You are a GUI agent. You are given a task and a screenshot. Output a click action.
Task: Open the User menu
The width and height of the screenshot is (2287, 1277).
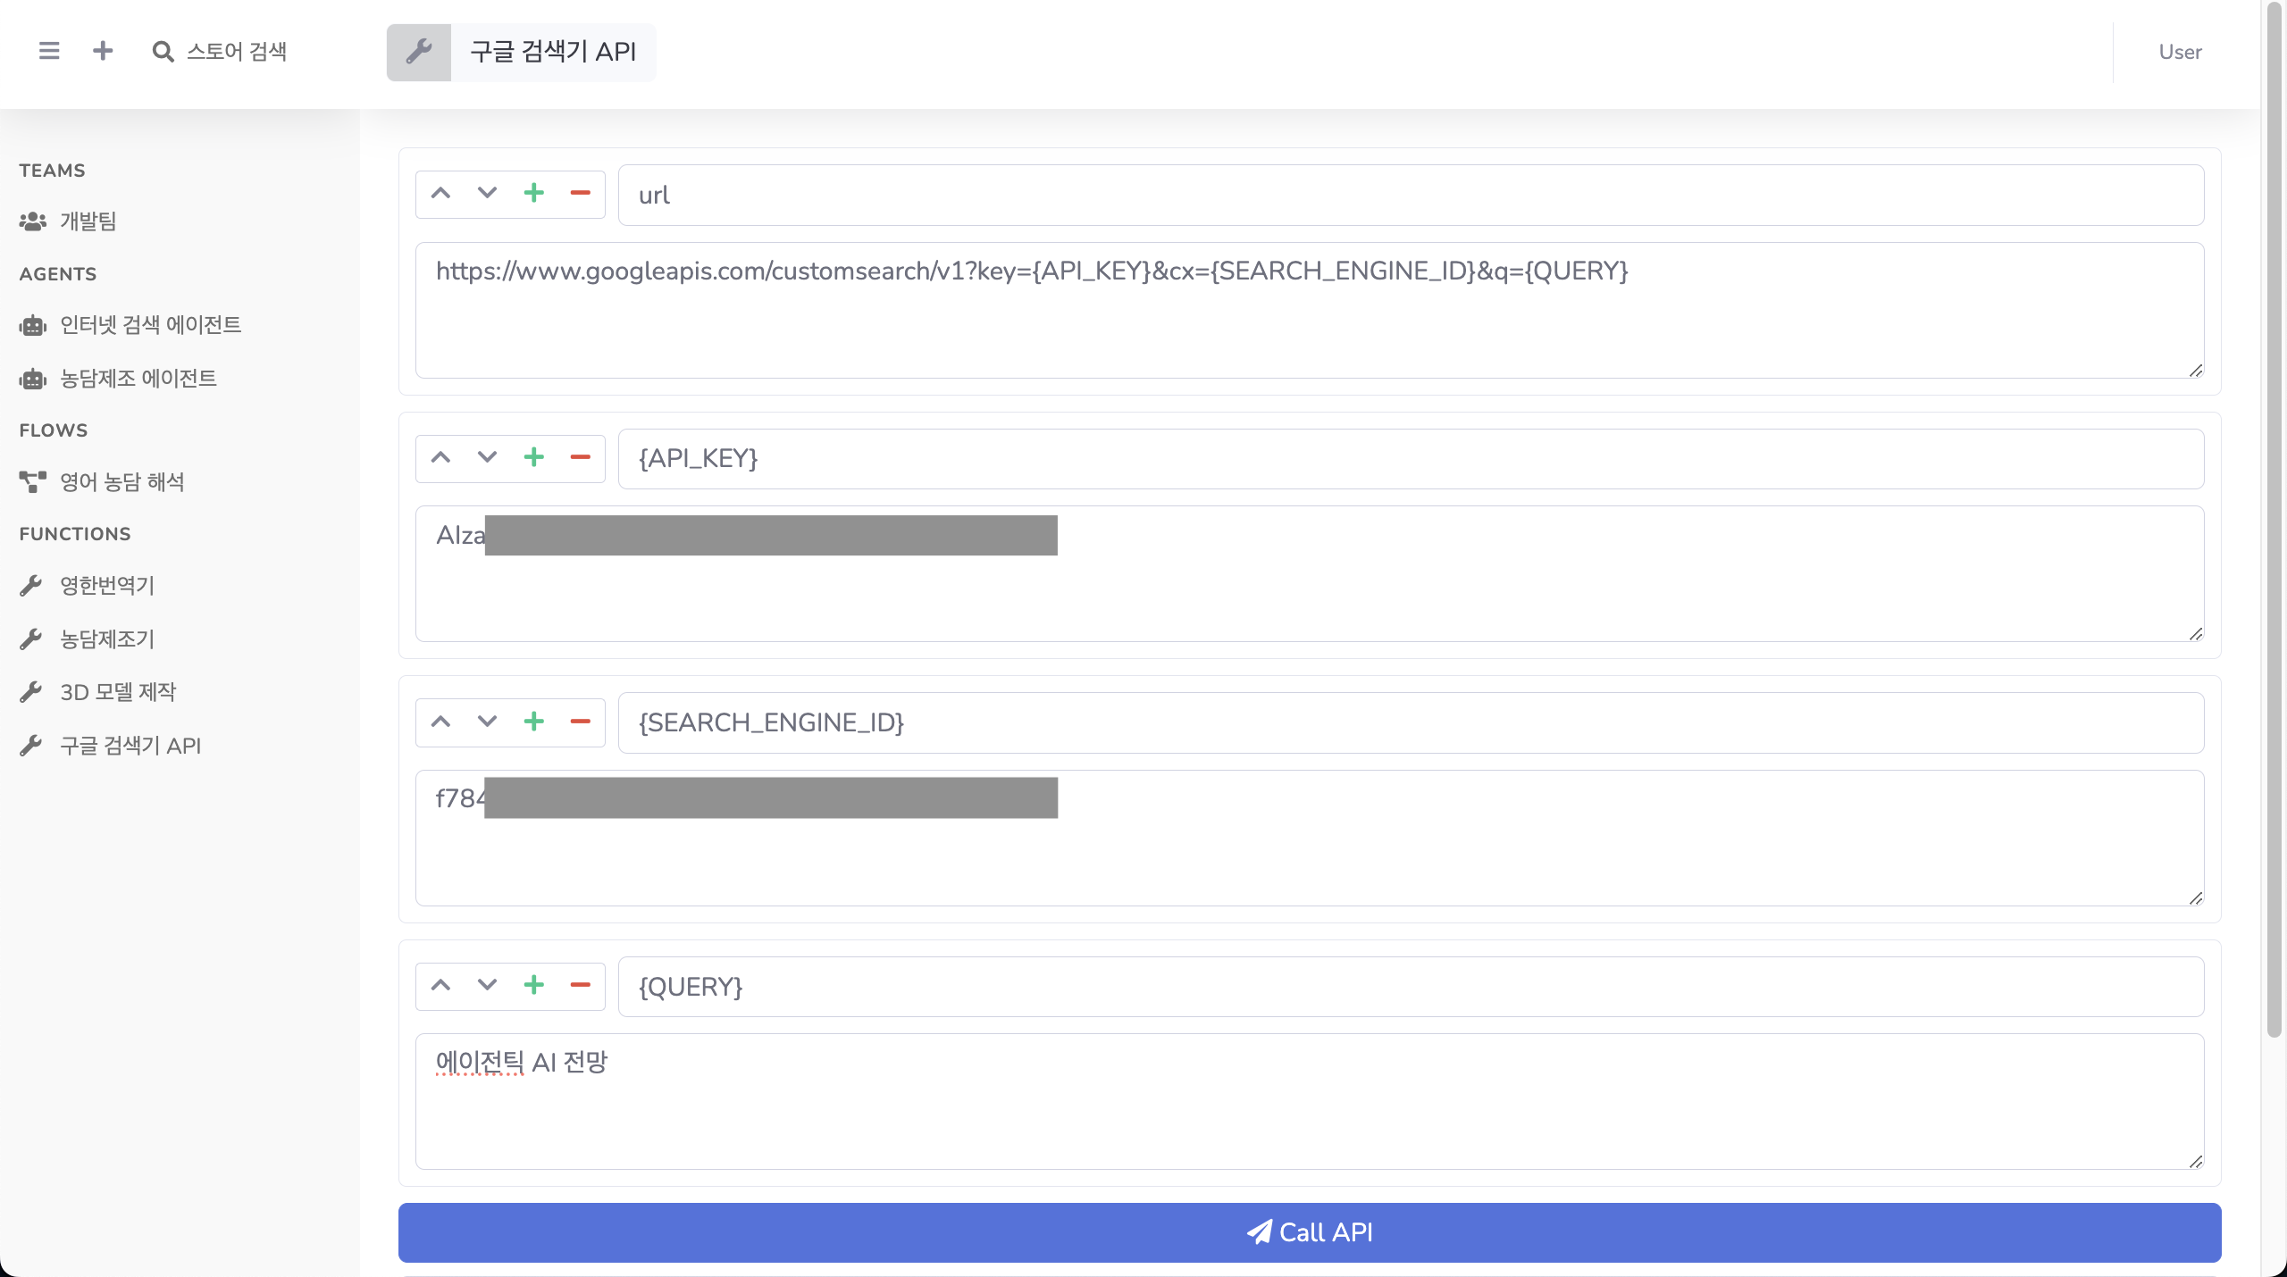2180,52
